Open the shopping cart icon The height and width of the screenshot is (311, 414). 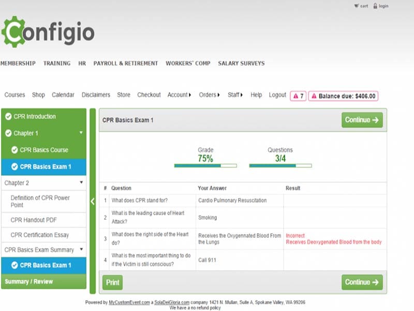click(356, 6)
